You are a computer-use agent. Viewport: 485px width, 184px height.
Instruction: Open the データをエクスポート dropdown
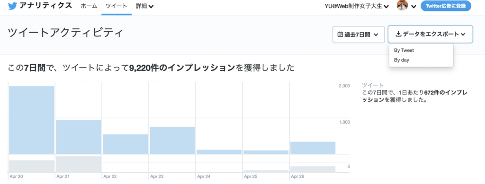click(430, 34)
